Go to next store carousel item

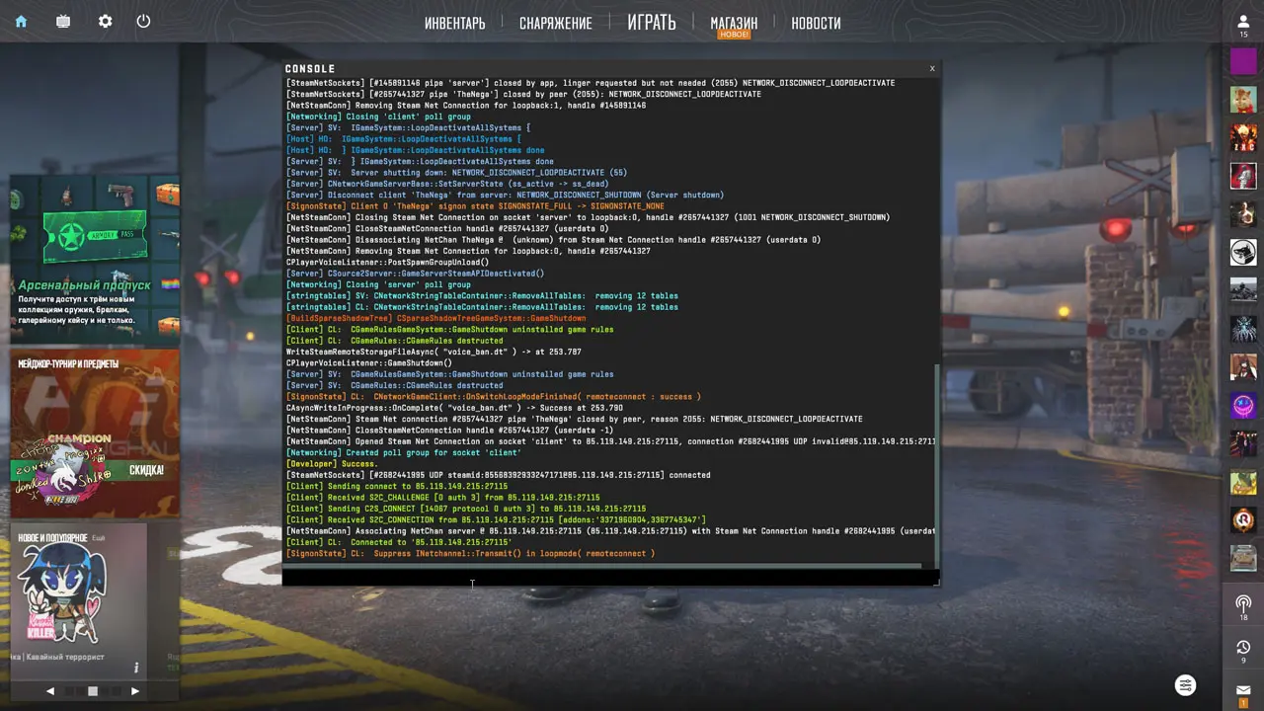(135, 691)
